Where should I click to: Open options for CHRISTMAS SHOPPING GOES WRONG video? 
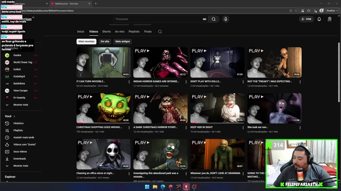(129, 128)
